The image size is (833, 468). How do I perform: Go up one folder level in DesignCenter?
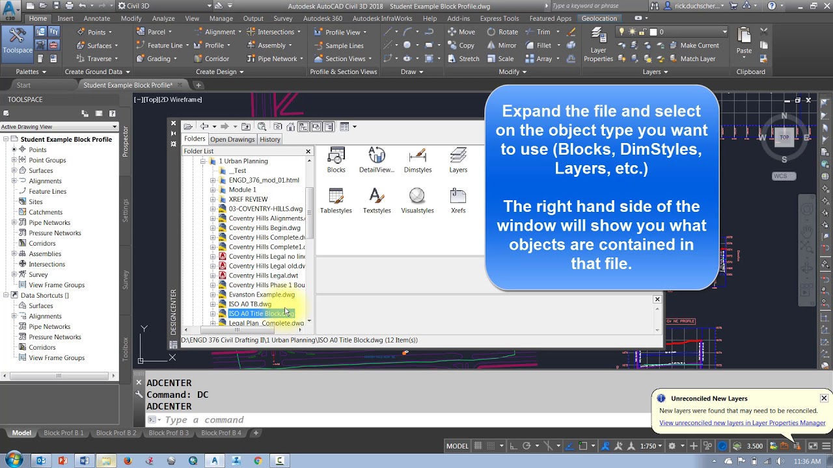(245, 127)
